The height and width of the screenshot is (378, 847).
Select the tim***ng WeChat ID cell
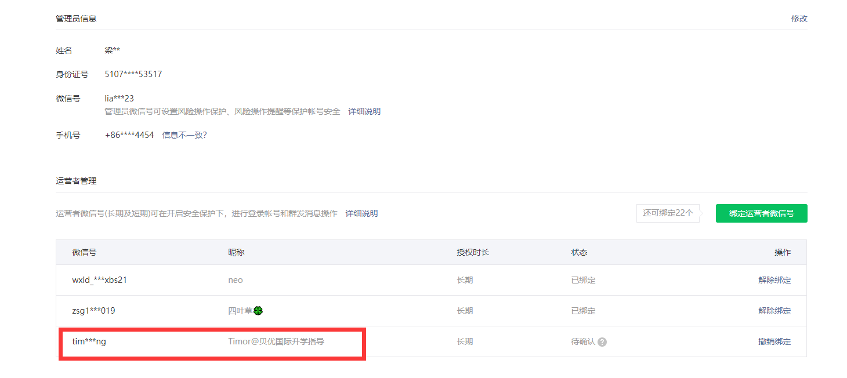click(x=89, y=341)
